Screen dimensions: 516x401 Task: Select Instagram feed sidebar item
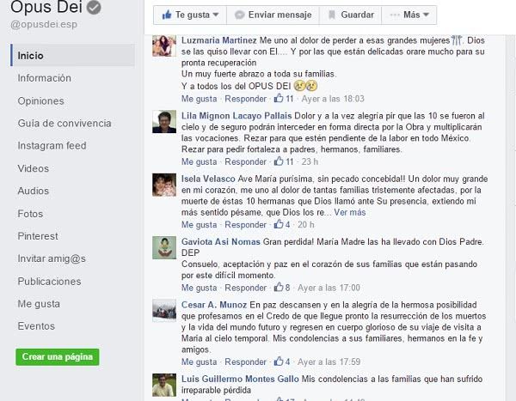coord(52,146)
